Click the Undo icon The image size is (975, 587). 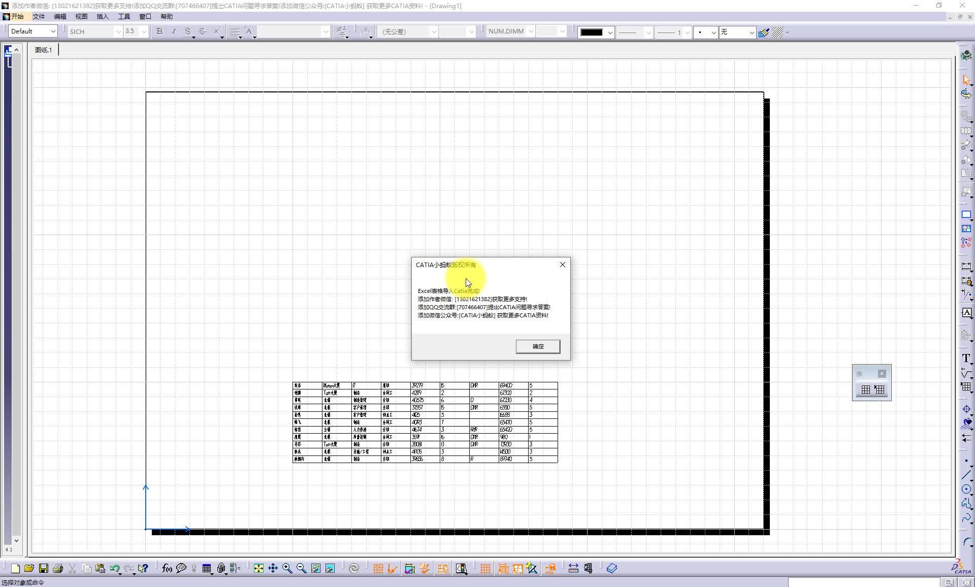(114, 568)
